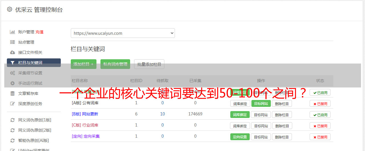365x151 pixels.
Task: Open the blue [B版] 网站更新 column link
Action: click(x=85, y=114)
